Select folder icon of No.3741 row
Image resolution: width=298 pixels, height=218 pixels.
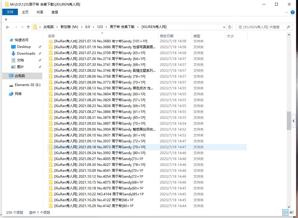[51, 65]
